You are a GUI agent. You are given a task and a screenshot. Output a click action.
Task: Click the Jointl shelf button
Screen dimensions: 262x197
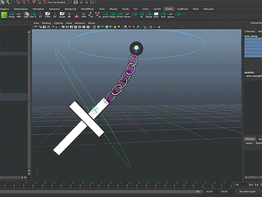click(x=105, y=15)
